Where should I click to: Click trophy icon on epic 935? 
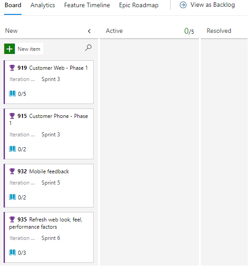pos(12,220)
